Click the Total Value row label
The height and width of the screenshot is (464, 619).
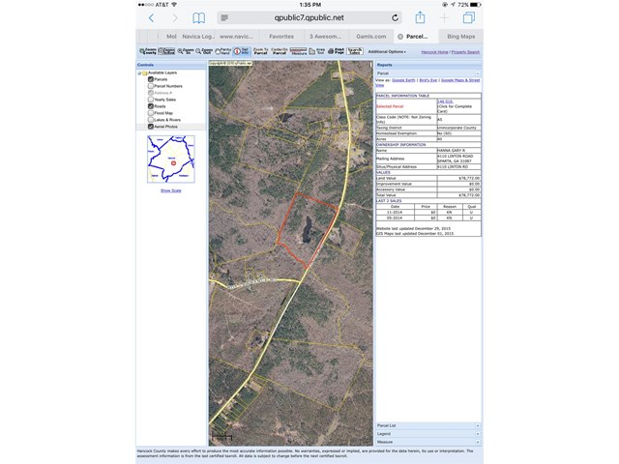386,195
